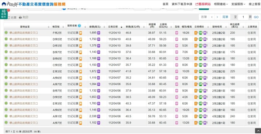
Task: Expand the green plus on F棟2號 row
Action: tap(6, 33)
